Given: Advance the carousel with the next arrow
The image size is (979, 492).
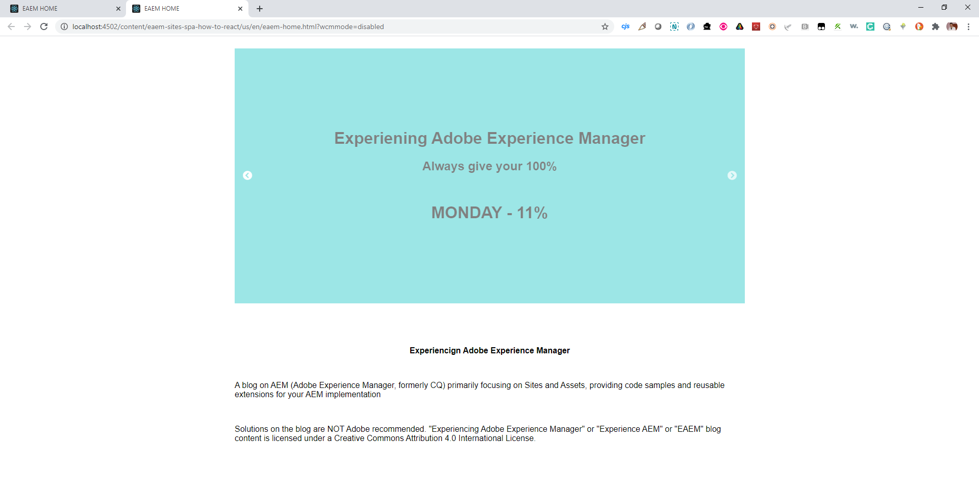Looking at the screenshot, I should click(x=732, y=175).
